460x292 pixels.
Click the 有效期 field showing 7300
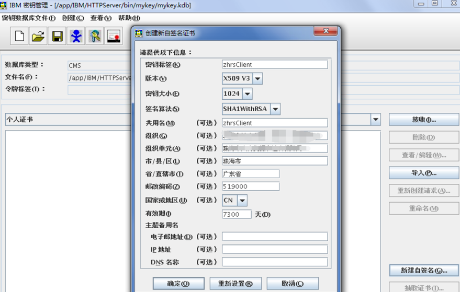(237, 214)
